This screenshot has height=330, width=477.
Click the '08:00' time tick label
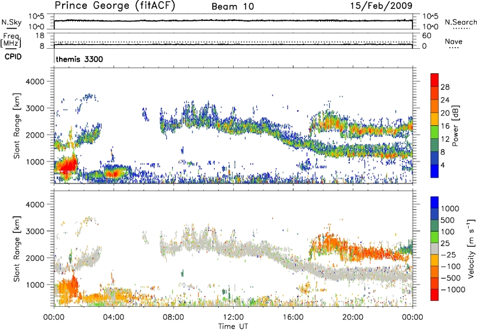pos(174,317)
